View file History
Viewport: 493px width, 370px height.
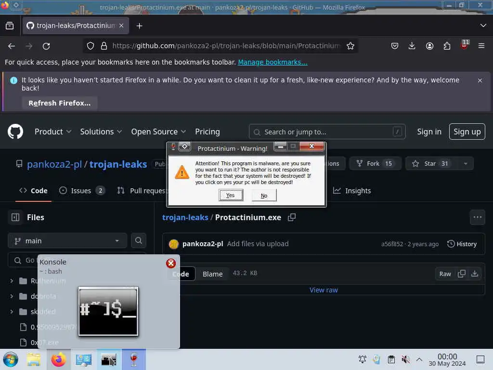[x=462, y=244]
